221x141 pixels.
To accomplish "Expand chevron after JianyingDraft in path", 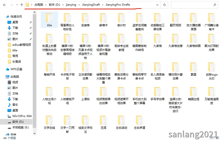I will click(103, 5).
